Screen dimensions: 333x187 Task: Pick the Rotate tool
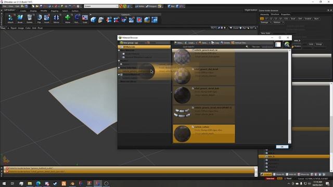coord(76,19)
